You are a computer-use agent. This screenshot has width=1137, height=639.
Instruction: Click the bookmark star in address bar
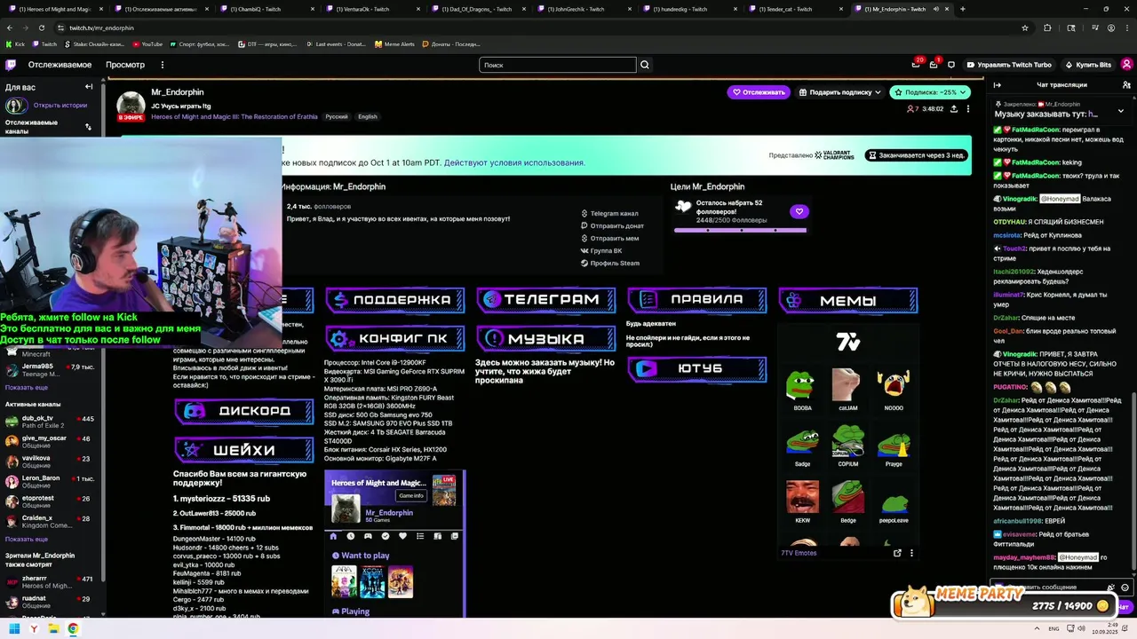tap(1025, 28)
